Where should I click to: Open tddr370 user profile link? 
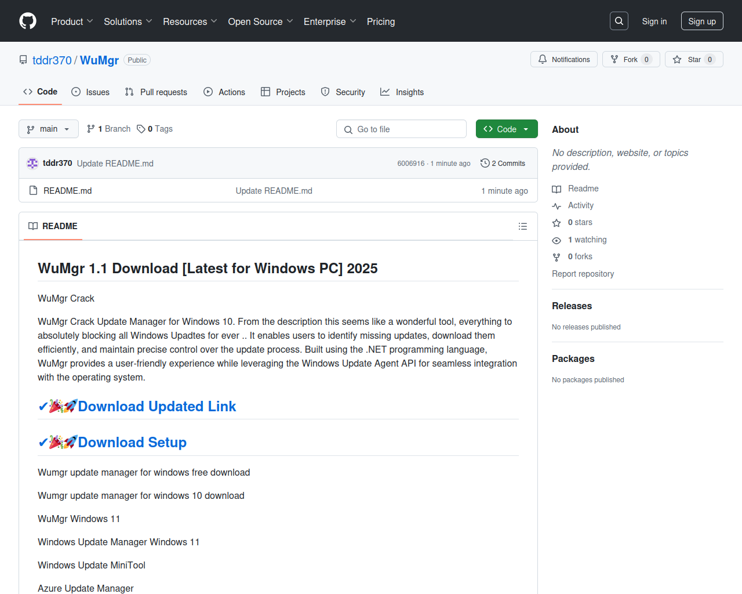[x=52, y=60]
